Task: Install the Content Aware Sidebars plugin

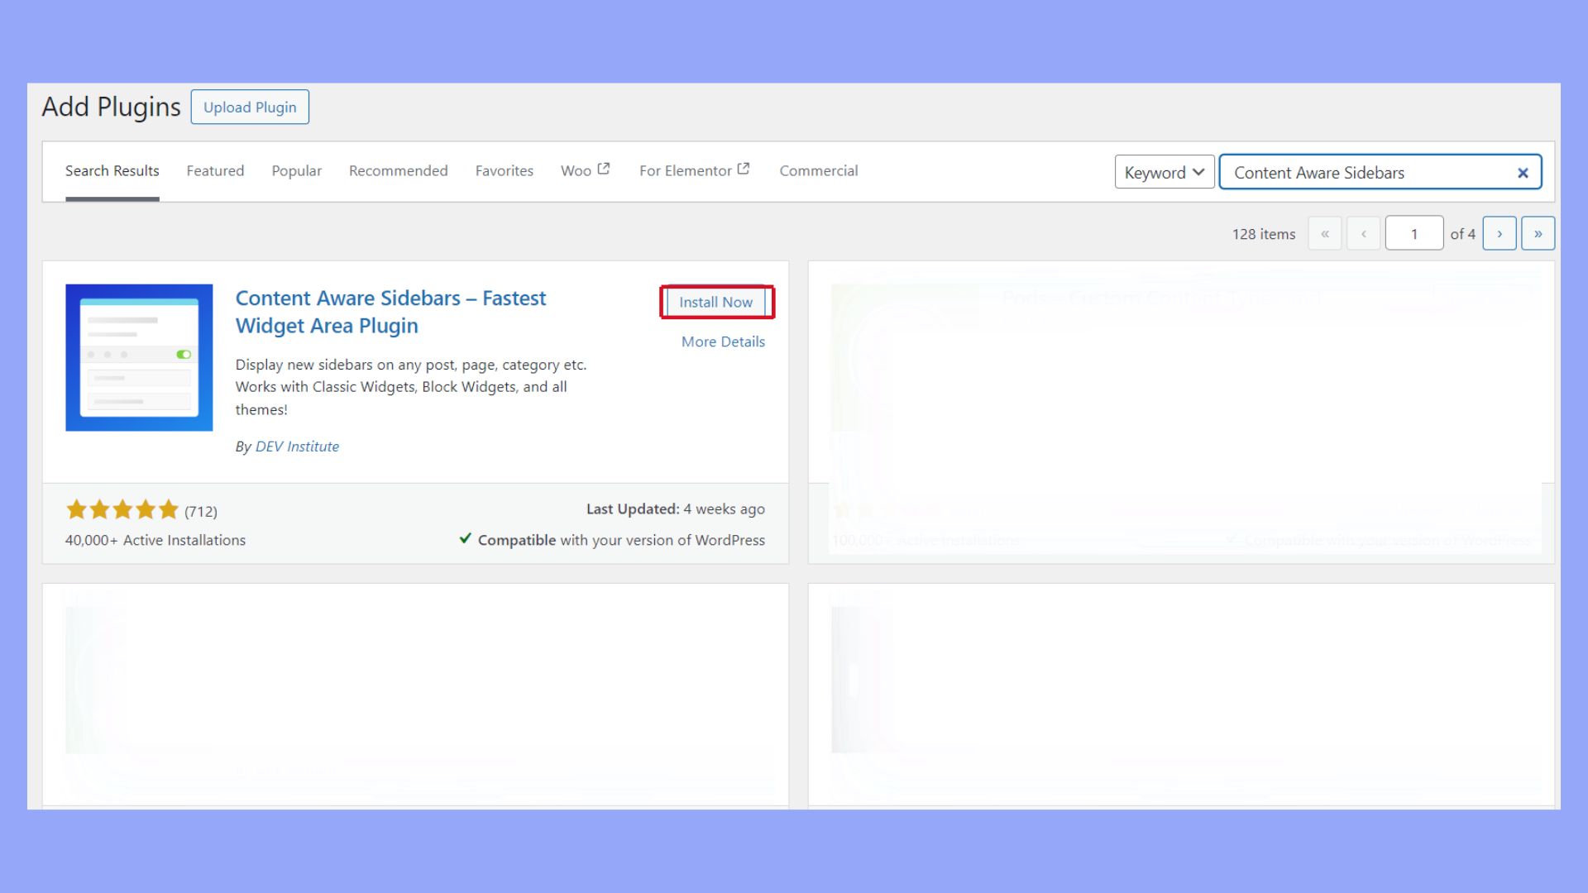Action: (x=715, y=302)
